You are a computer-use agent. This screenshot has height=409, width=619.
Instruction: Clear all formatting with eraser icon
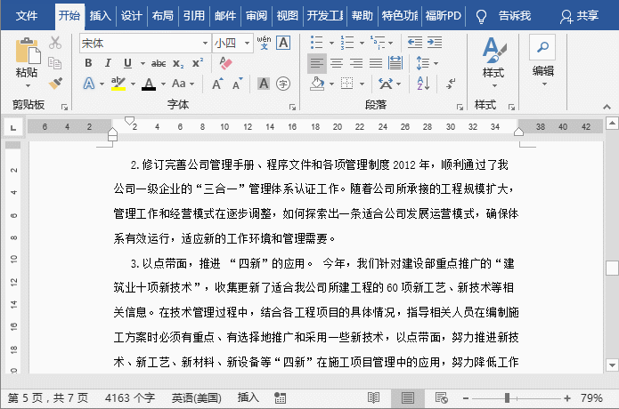[225, 62]
